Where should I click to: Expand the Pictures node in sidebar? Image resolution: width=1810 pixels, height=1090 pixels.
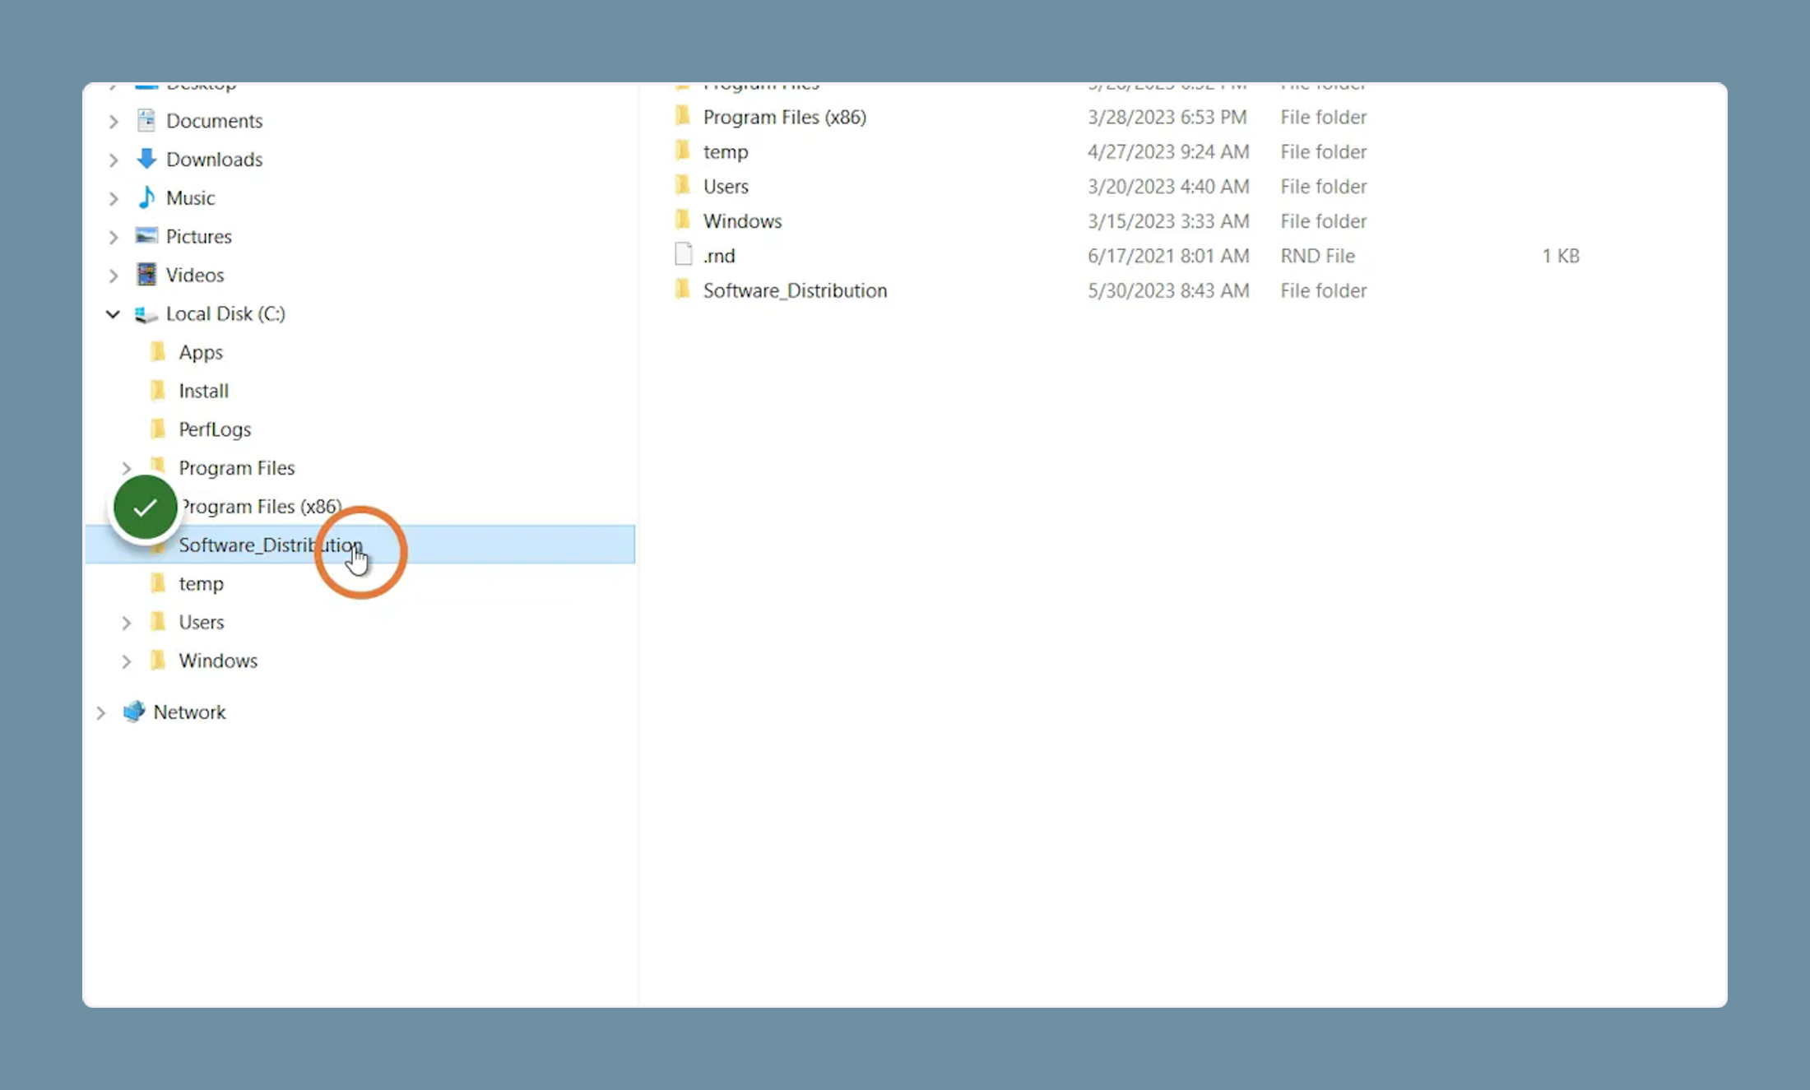[114, 238]
